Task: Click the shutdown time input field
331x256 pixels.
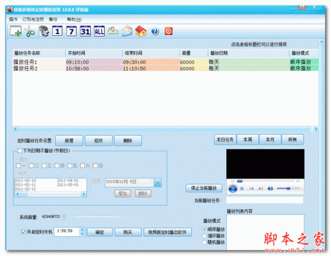Action: (67, 232)
